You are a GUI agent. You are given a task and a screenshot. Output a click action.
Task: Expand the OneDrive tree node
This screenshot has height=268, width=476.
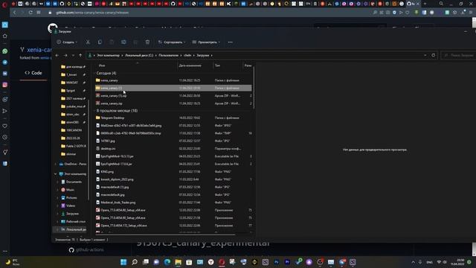point(56,164)
